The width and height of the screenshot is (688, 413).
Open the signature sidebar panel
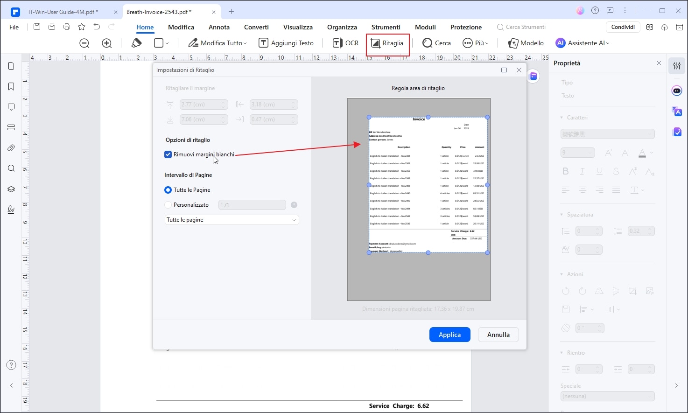click(11, 210)
